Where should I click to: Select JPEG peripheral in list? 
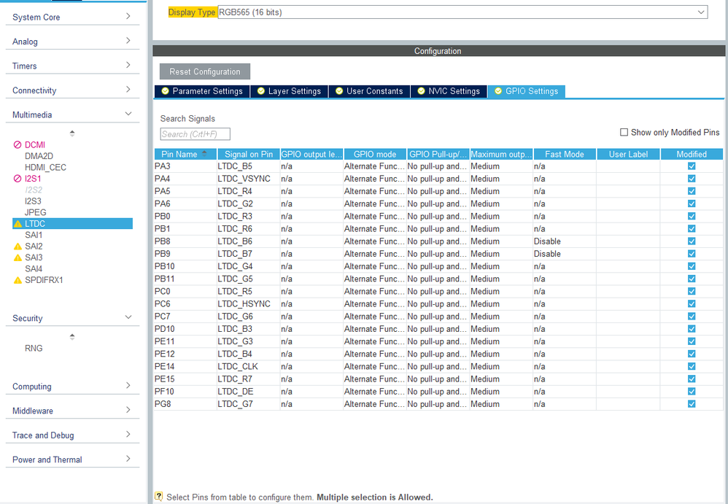[x=36, y=212]
